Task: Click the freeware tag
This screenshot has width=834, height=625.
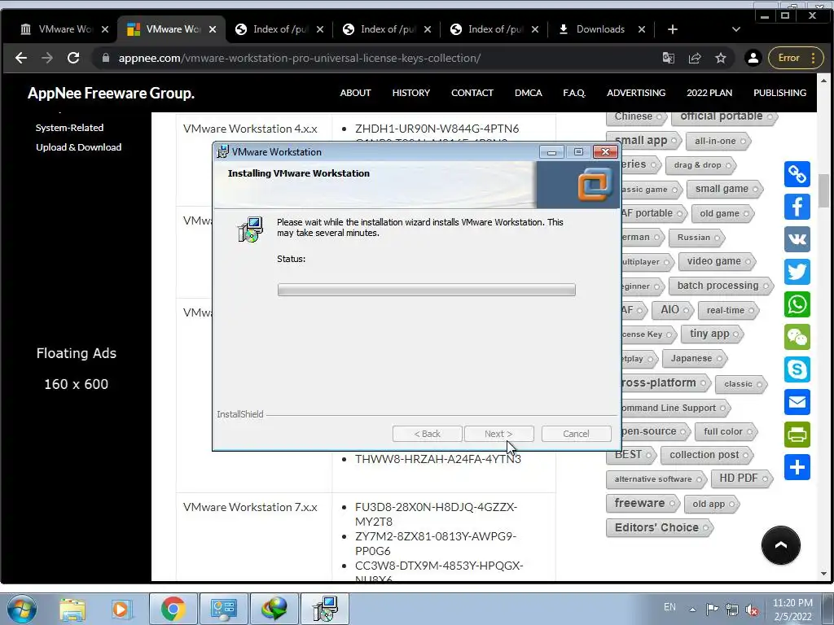Action: tap(643, 503)
